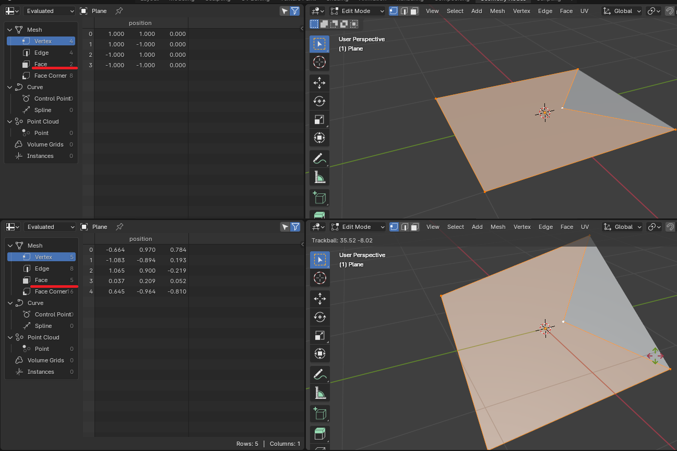The width and height of the screenshot is (677, 451).
Task: Open the UV menu in the upper viewport
Action: [x=584, y=11]
